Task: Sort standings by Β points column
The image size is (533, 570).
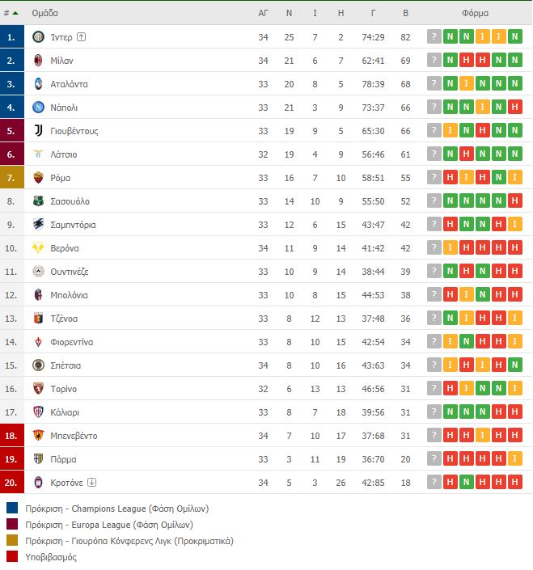Action: point(405,14)
